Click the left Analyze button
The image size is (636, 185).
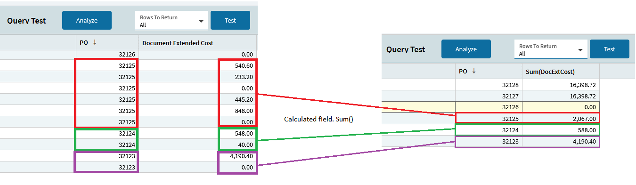(87, 20)
